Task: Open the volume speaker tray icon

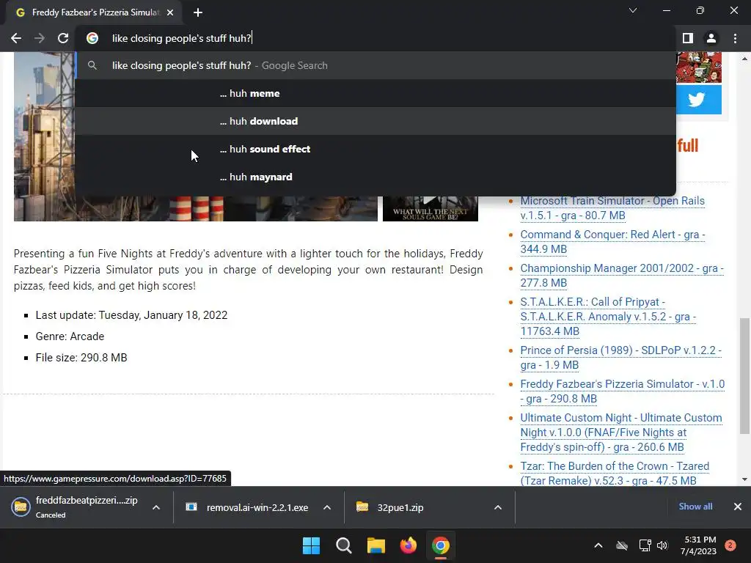Action: [662, 545]
